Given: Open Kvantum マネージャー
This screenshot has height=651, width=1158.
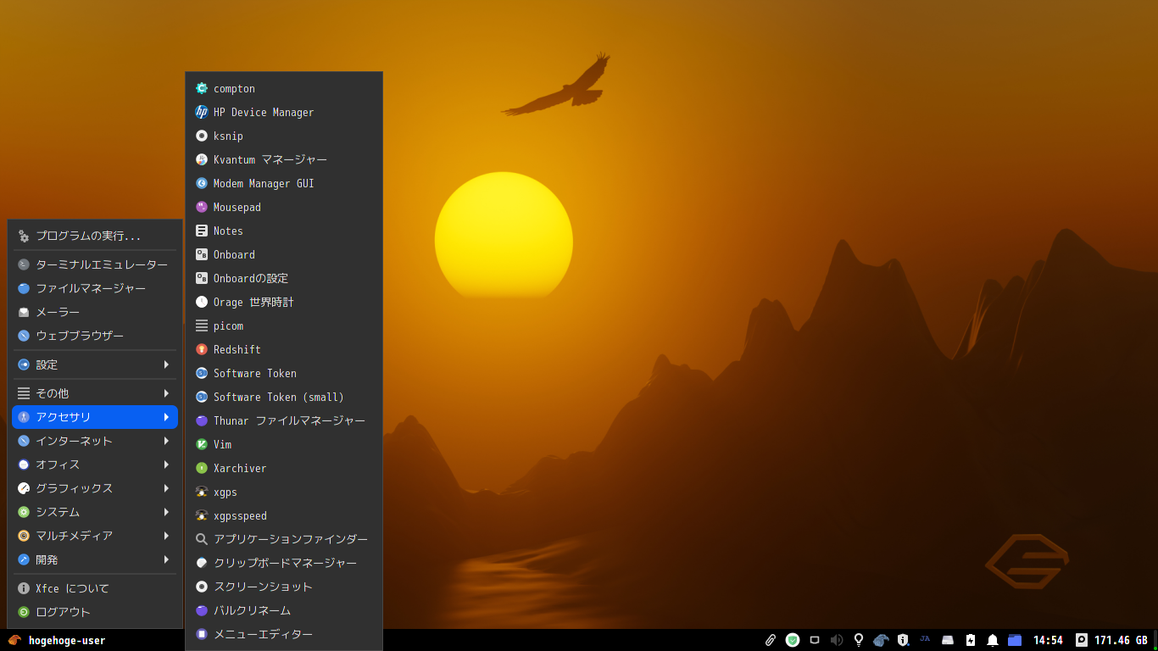Looking at the screenshot, I should click(x=284, y=159).
